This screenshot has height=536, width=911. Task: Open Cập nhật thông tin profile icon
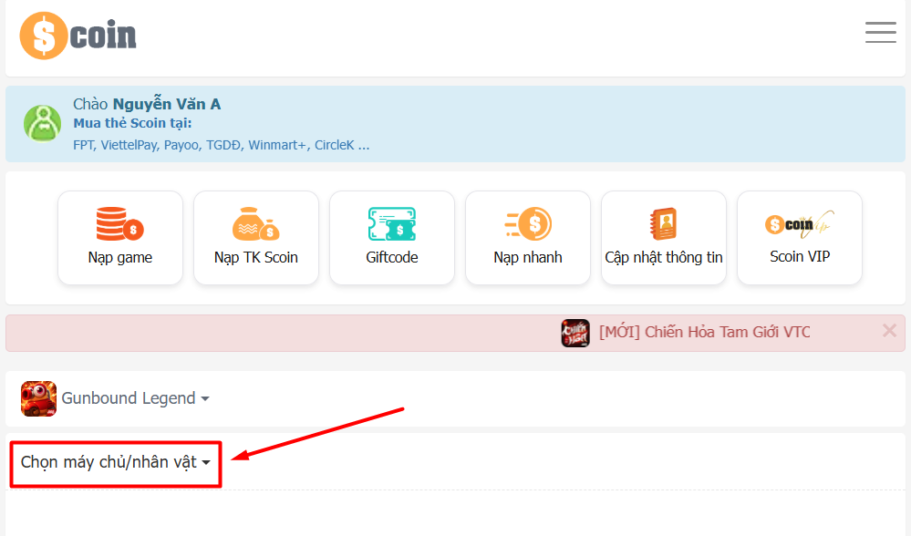pyautogui.click(x=663, y=224)
